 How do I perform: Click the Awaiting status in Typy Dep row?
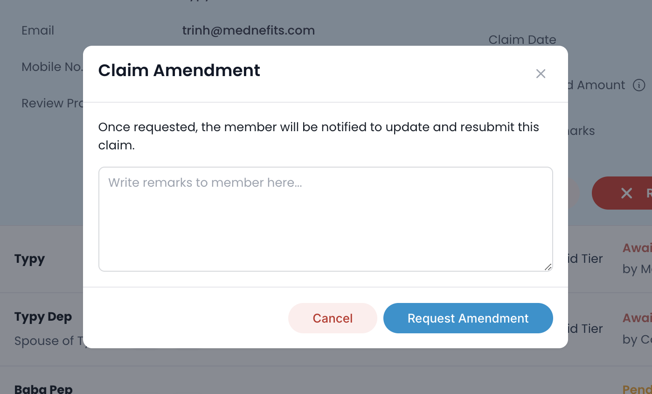(637, 318)
